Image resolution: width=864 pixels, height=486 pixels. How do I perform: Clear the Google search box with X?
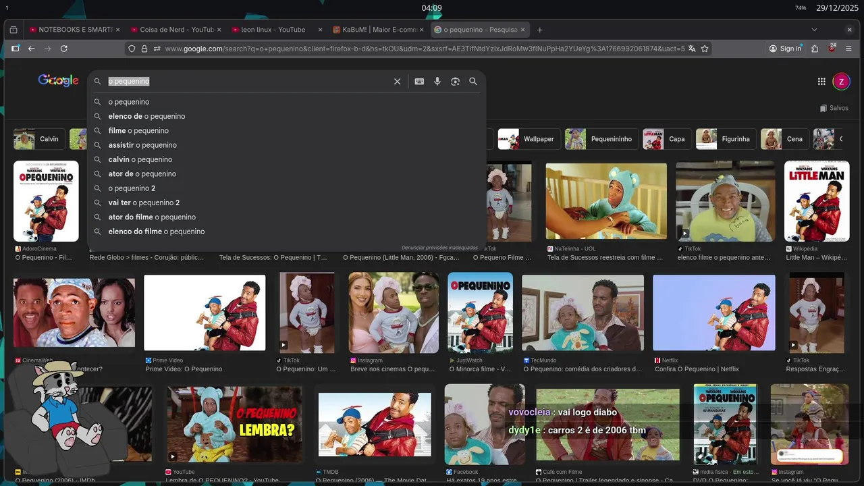397,81
